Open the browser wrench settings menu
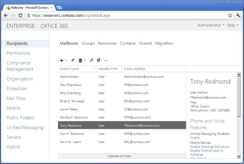Screen dimensions: 244x164 click(x=238, y=16)
